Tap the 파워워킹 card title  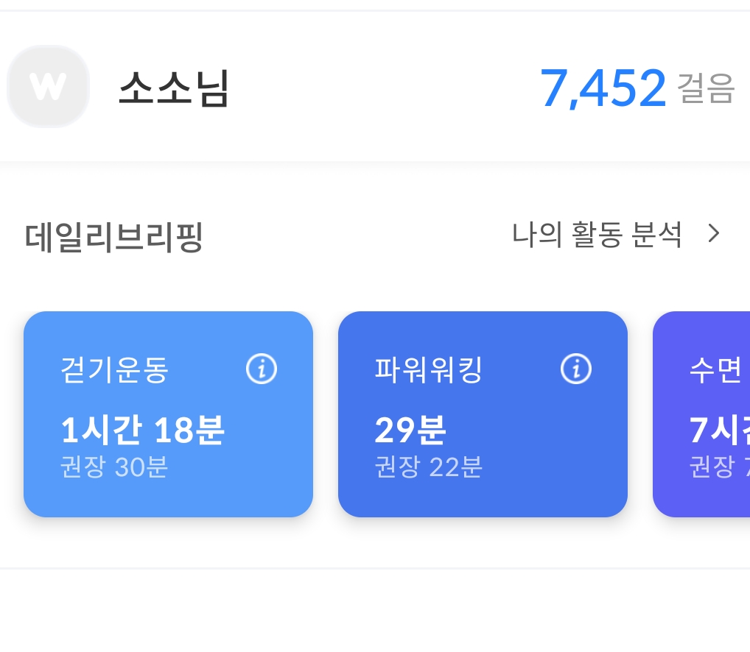tap(428, 370)
